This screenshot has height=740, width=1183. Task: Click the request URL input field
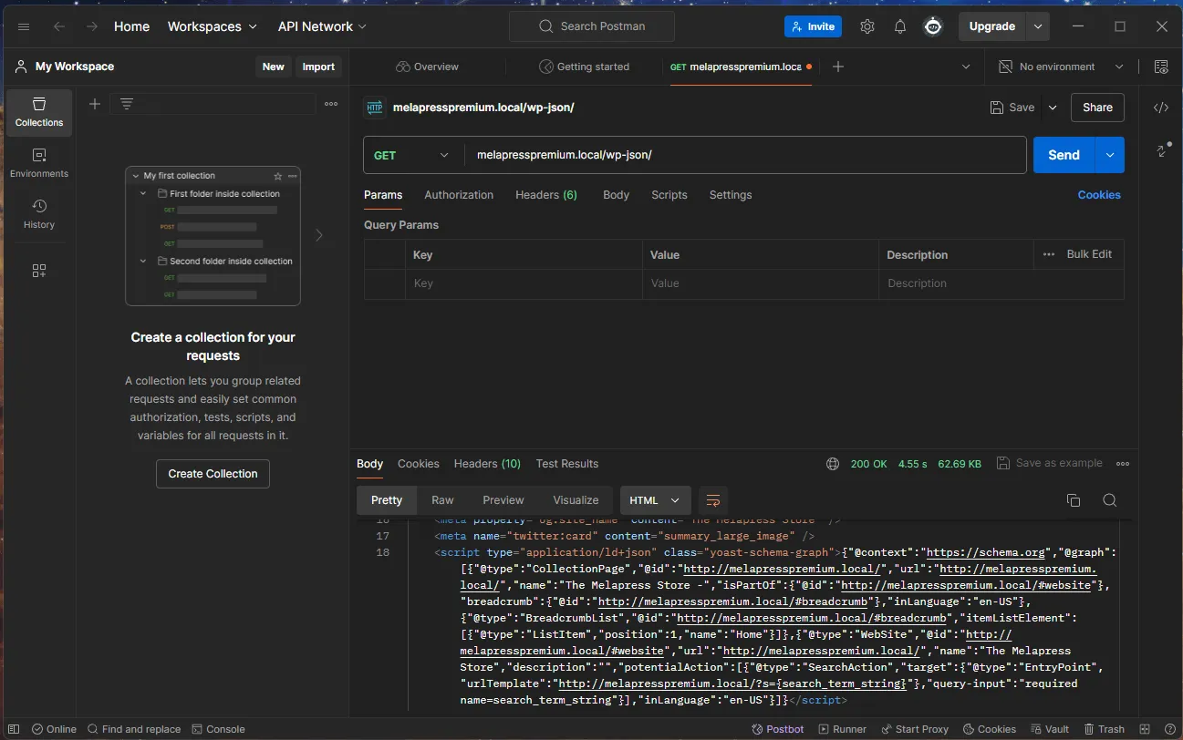click(745, 155)
